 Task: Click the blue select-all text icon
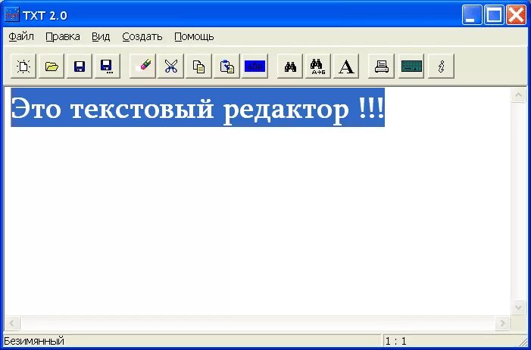pos(255,66)
